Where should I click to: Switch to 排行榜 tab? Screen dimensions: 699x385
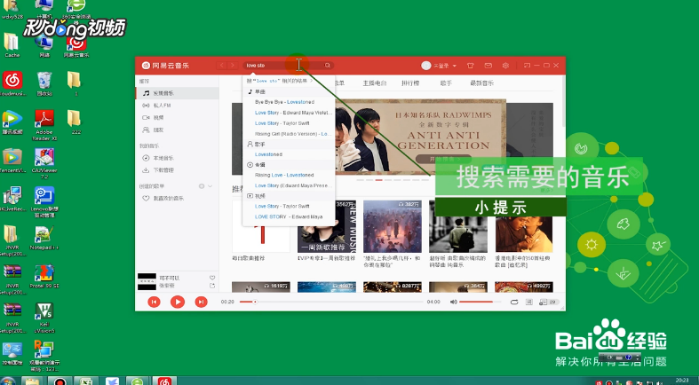[410, 83]
